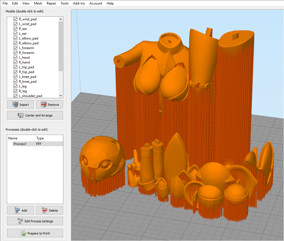The width and height of the screenshot is (284, 241).
Task: Uncheck the R_wrist_pad model checkbox
Action: (15, 19)
